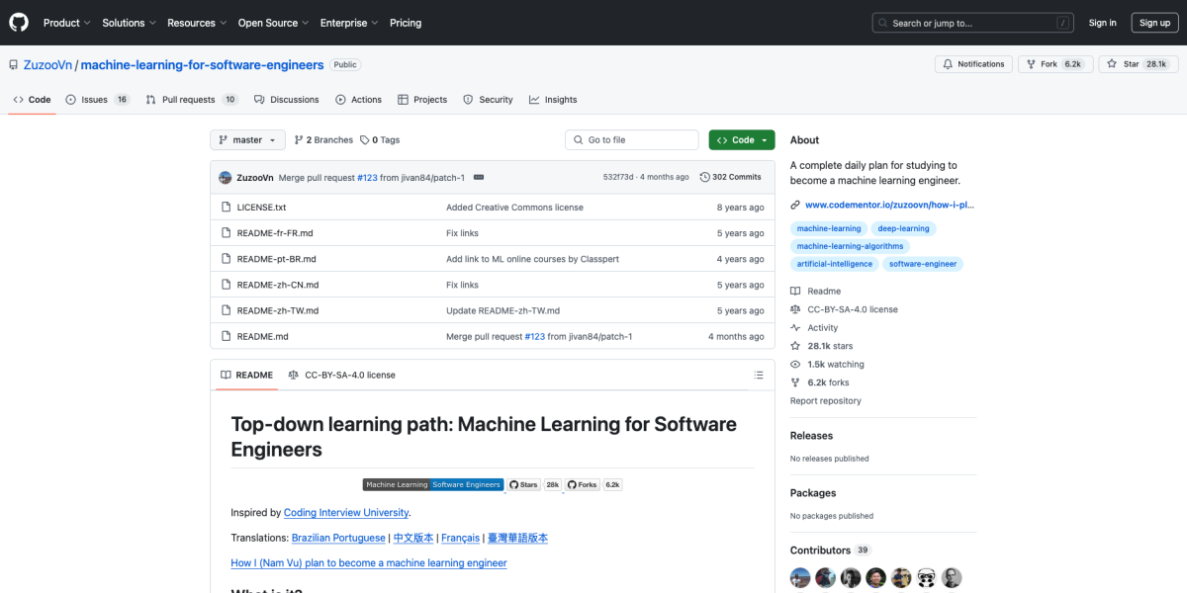Toggle the machine-learning topic tag
1187x593 pixels.
click(x=829, y=228)
